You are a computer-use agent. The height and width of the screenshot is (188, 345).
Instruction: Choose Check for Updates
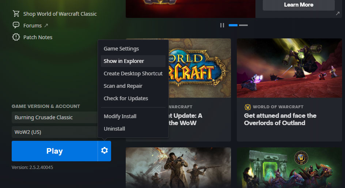pyautogui.click(x=133, y=98)
